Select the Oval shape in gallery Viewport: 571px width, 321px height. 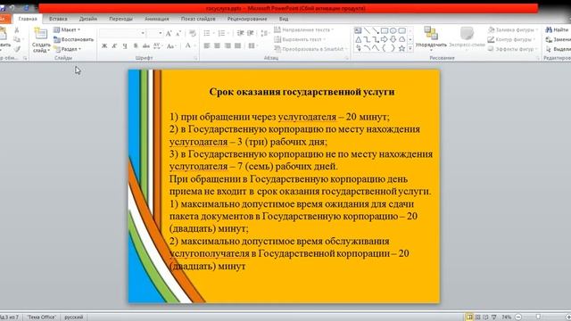click(x=393, y=31)
